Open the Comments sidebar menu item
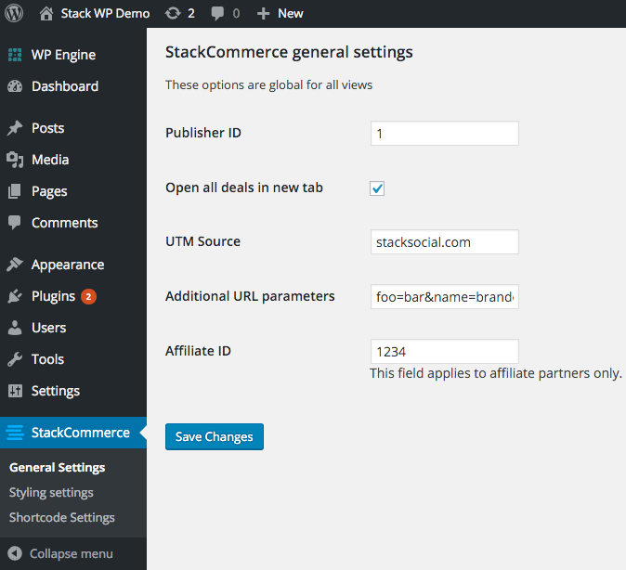This screenshot has height=570, width=626. tap(65, 223)
